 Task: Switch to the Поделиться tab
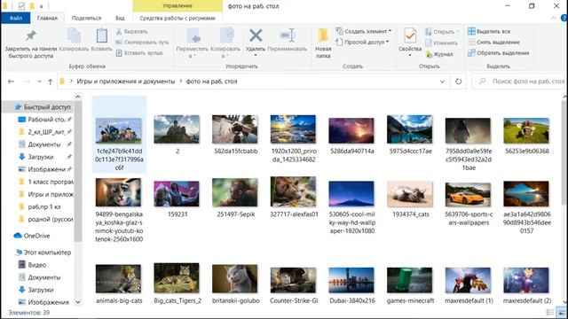pos(86,18)
